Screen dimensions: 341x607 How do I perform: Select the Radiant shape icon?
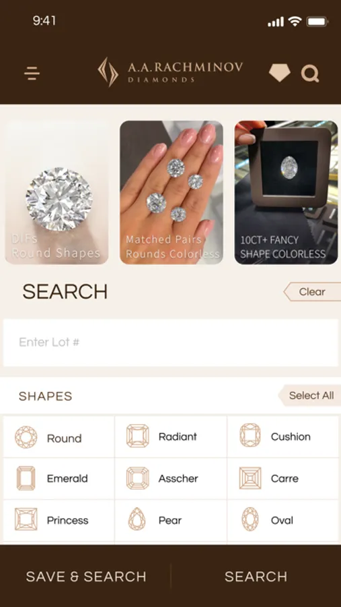pyautogui.click(x=137, y=436)
